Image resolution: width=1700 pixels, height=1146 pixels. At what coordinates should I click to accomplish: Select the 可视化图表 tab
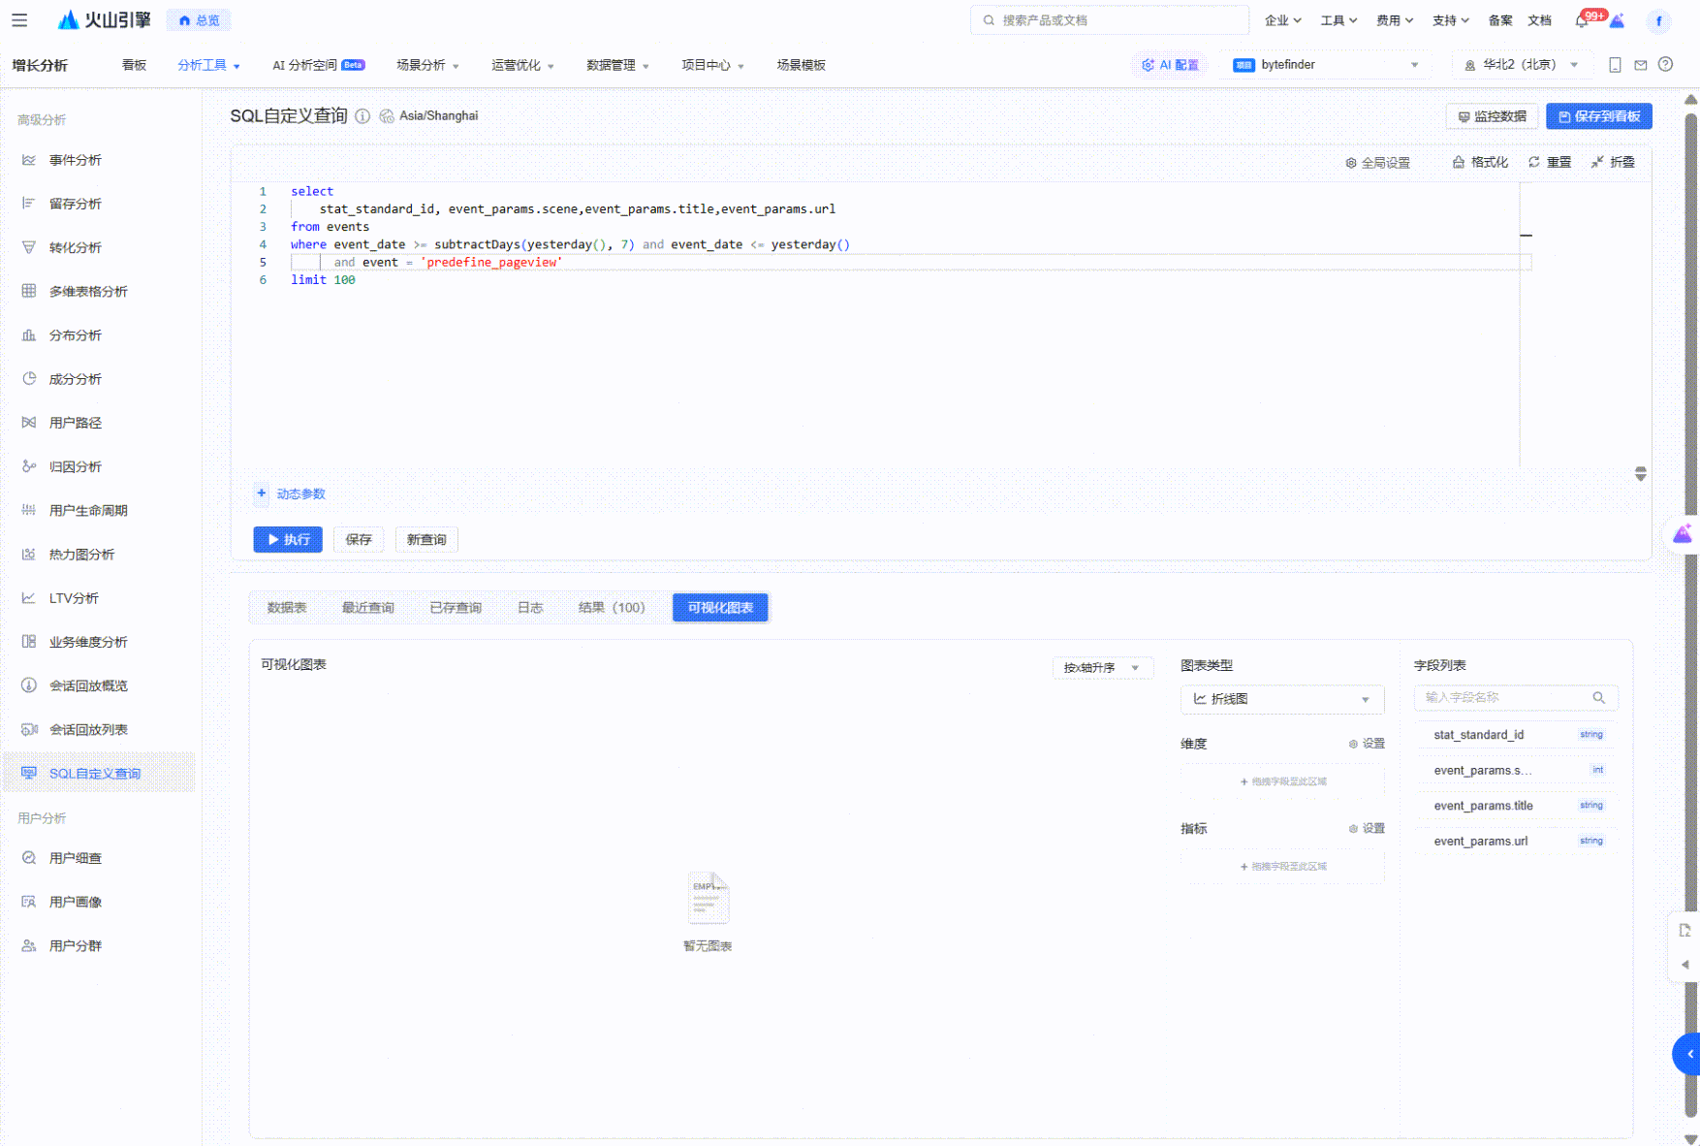pos(720,608)
